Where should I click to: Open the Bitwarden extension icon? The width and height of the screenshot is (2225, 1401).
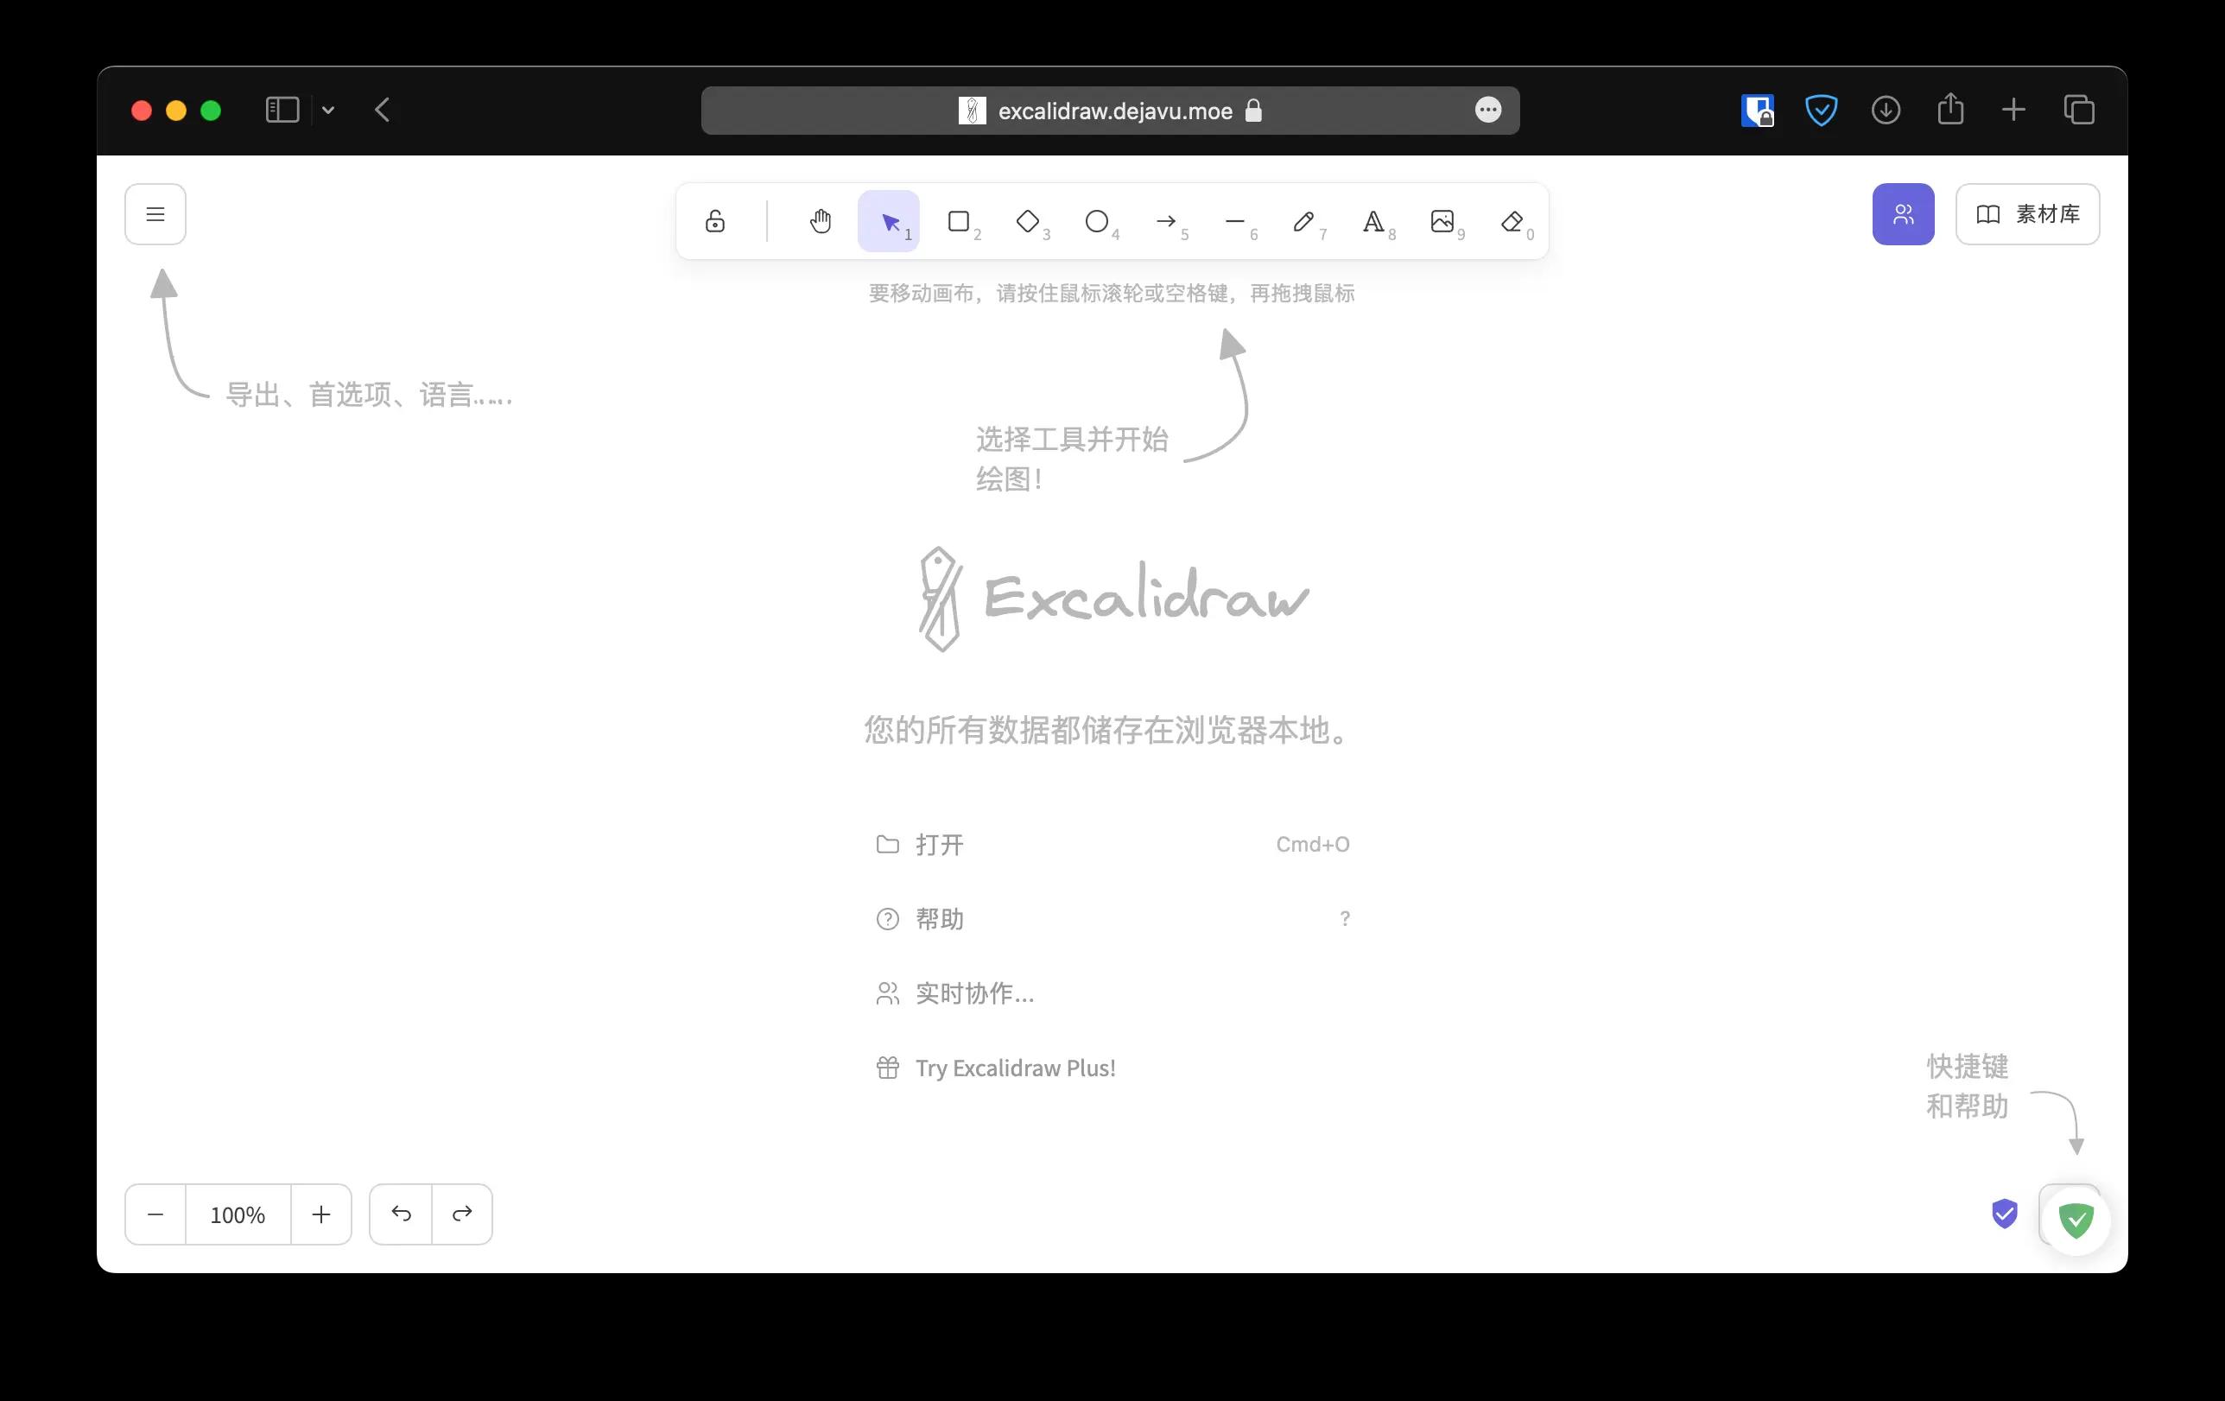coord(1757,110)
